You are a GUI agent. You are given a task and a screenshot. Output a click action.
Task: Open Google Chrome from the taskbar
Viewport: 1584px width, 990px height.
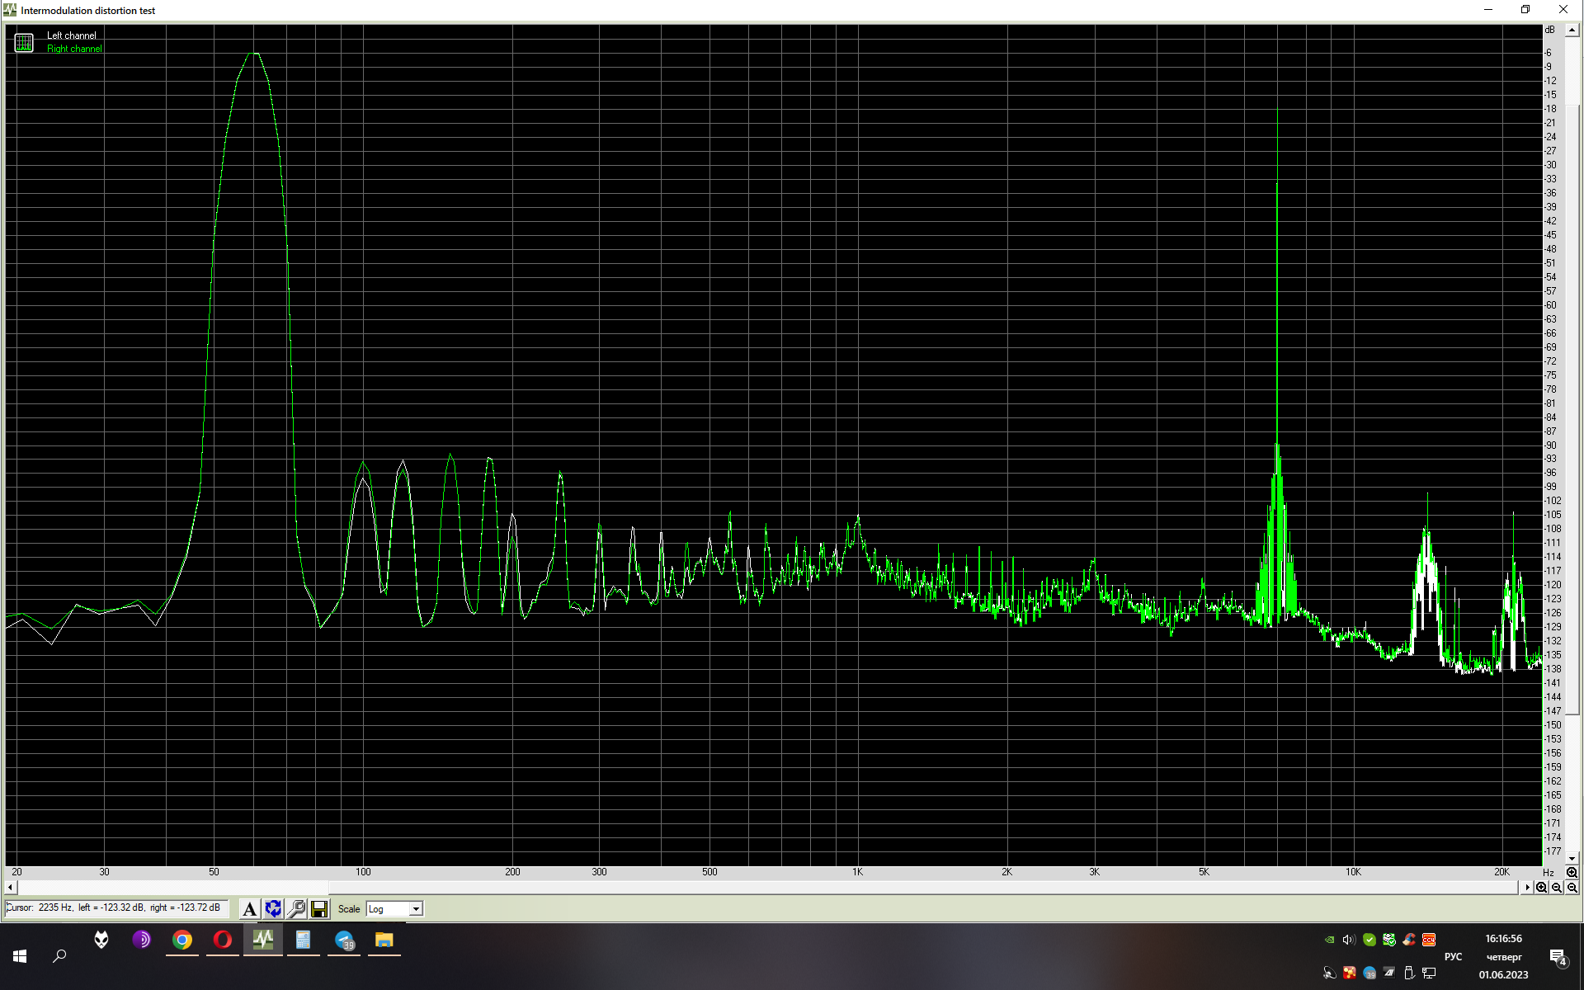(182, 940)
